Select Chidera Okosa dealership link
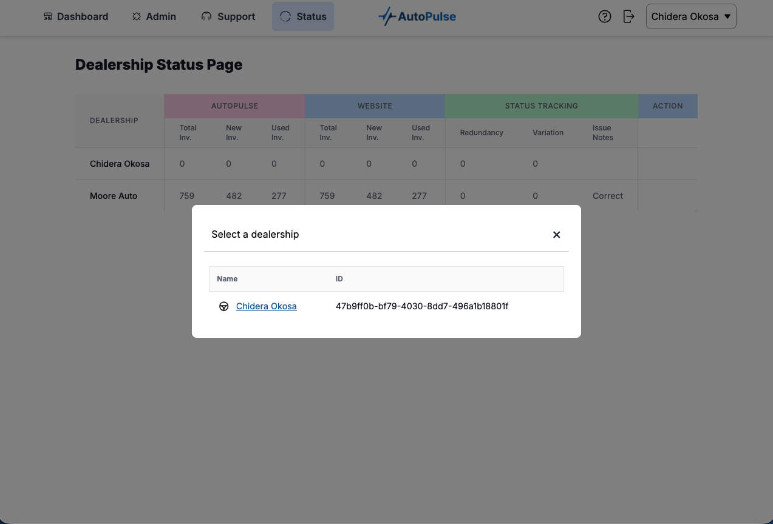 266,306
